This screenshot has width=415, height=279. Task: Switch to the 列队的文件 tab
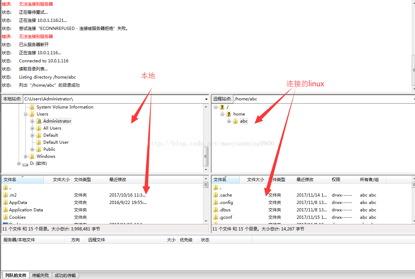(16, 275)
